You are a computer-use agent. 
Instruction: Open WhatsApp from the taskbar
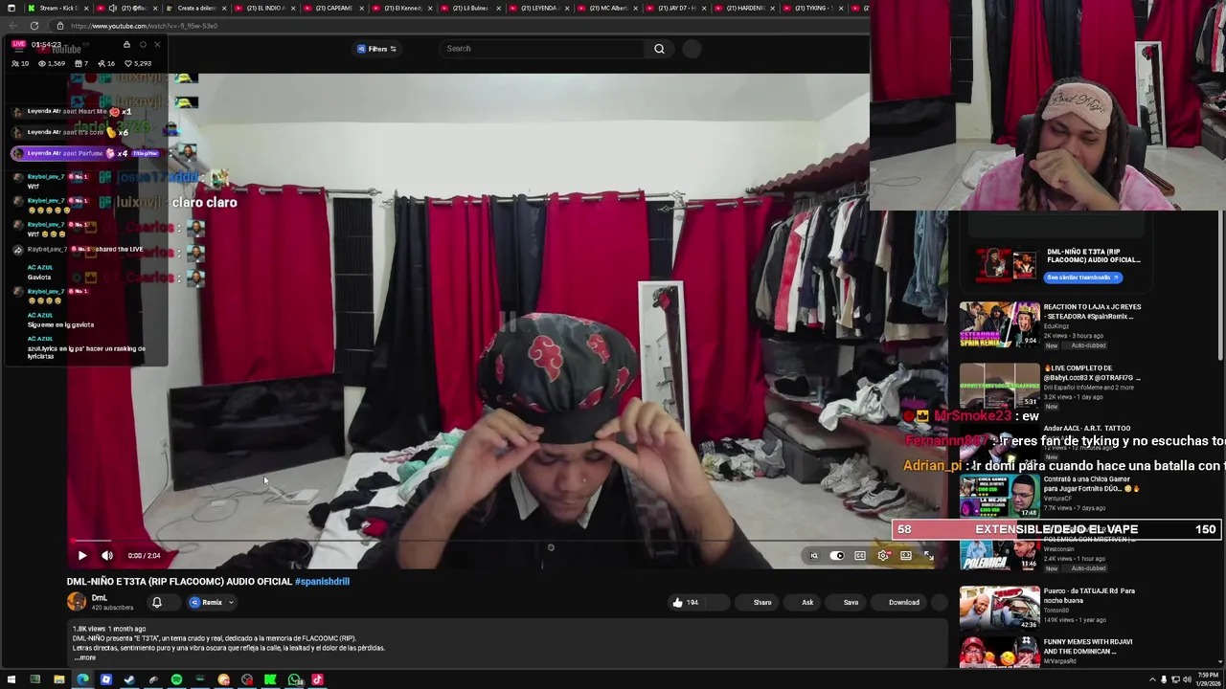294,680
